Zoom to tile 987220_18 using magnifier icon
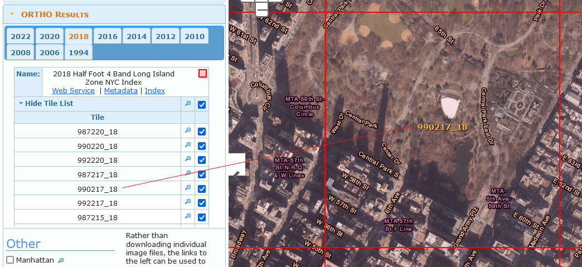 [x=188, y=130]
